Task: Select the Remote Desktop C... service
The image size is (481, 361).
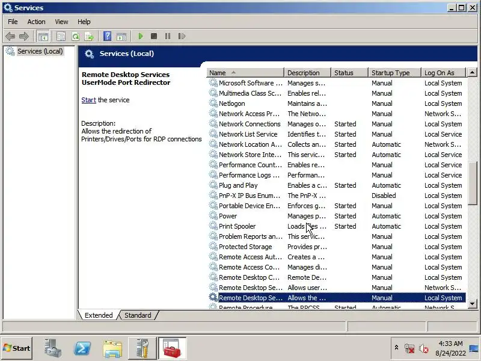Action: (x=337, y=277)
